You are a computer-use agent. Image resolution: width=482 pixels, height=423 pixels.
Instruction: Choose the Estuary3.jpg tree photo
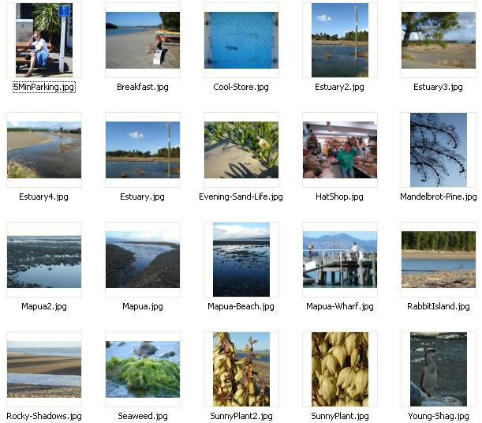pyautogui.click(x=439, y=40)
